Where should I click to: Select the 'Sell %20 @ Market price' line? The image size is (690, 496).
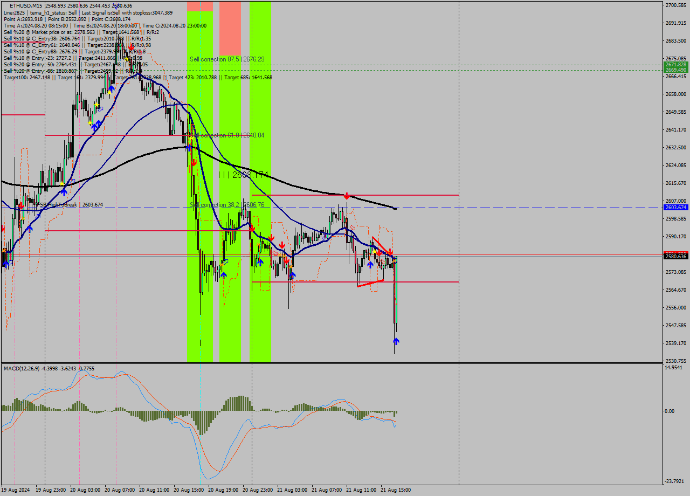coord(81,32)
